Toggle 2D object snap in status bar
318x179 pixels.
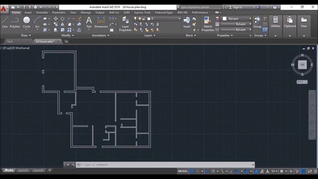click(x=237, y=171)
